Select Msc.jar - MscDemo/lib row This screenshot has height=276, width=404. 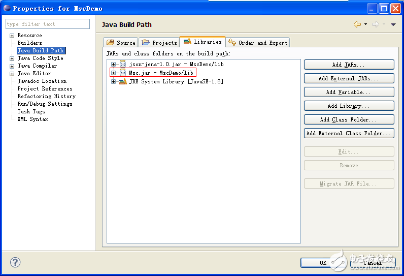161,73
